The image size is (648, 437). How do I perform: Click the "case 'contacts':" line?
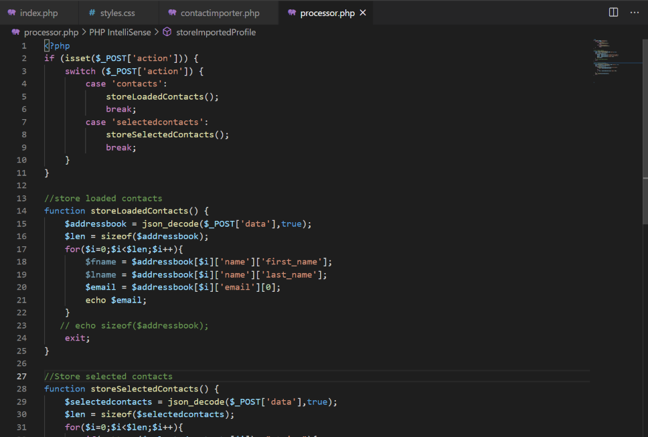pyautogui.click(x=127, y=84)
